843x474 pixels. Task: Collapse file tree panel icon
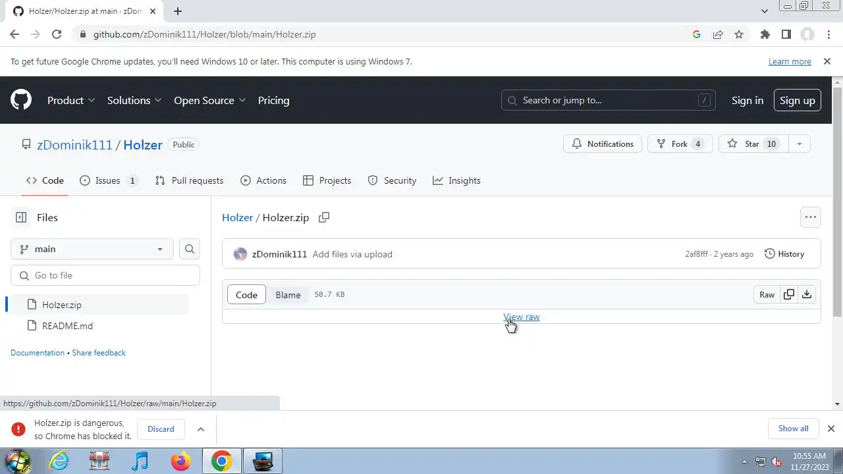click(x=21, y=217)
